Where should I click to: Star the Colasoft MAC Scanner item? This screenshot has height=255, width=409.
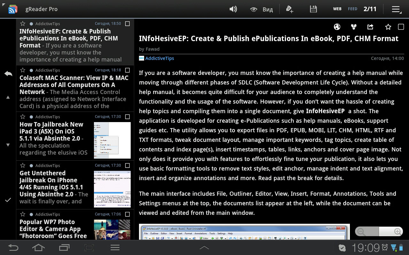coord(23,70)
